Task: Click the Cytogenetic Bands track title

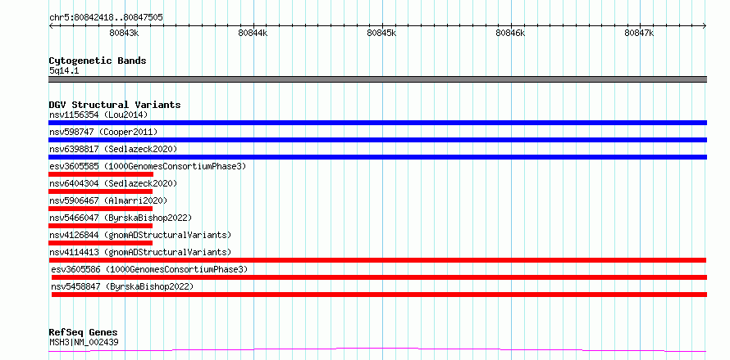Action: click(x=98, y=61)
